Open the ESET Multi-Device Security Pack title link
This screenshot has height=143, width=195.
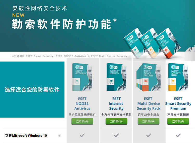148,104
